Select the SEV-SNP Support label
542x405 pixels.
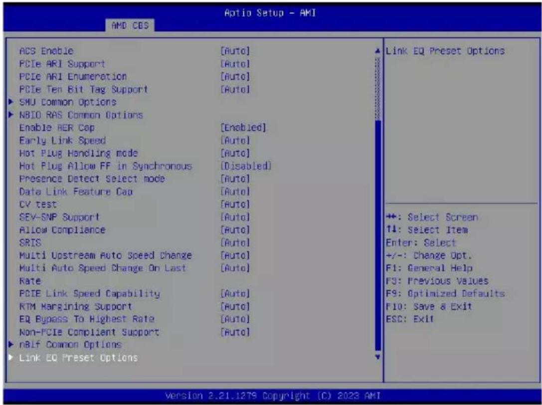(59, 217)
